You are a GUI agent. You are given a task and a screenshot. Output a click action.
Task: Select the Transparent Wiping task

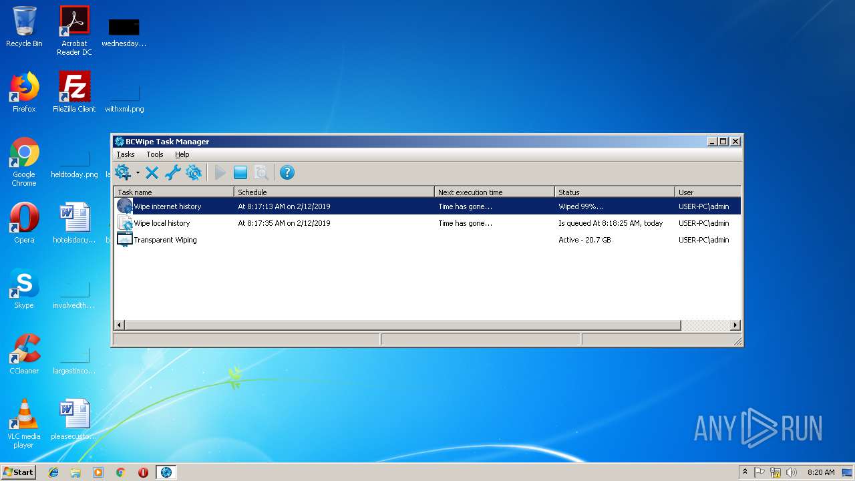coord(427,240)
